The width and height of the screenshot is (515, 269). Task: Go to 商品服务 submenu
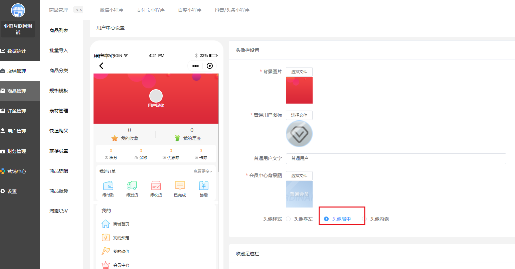click(59, 191)
